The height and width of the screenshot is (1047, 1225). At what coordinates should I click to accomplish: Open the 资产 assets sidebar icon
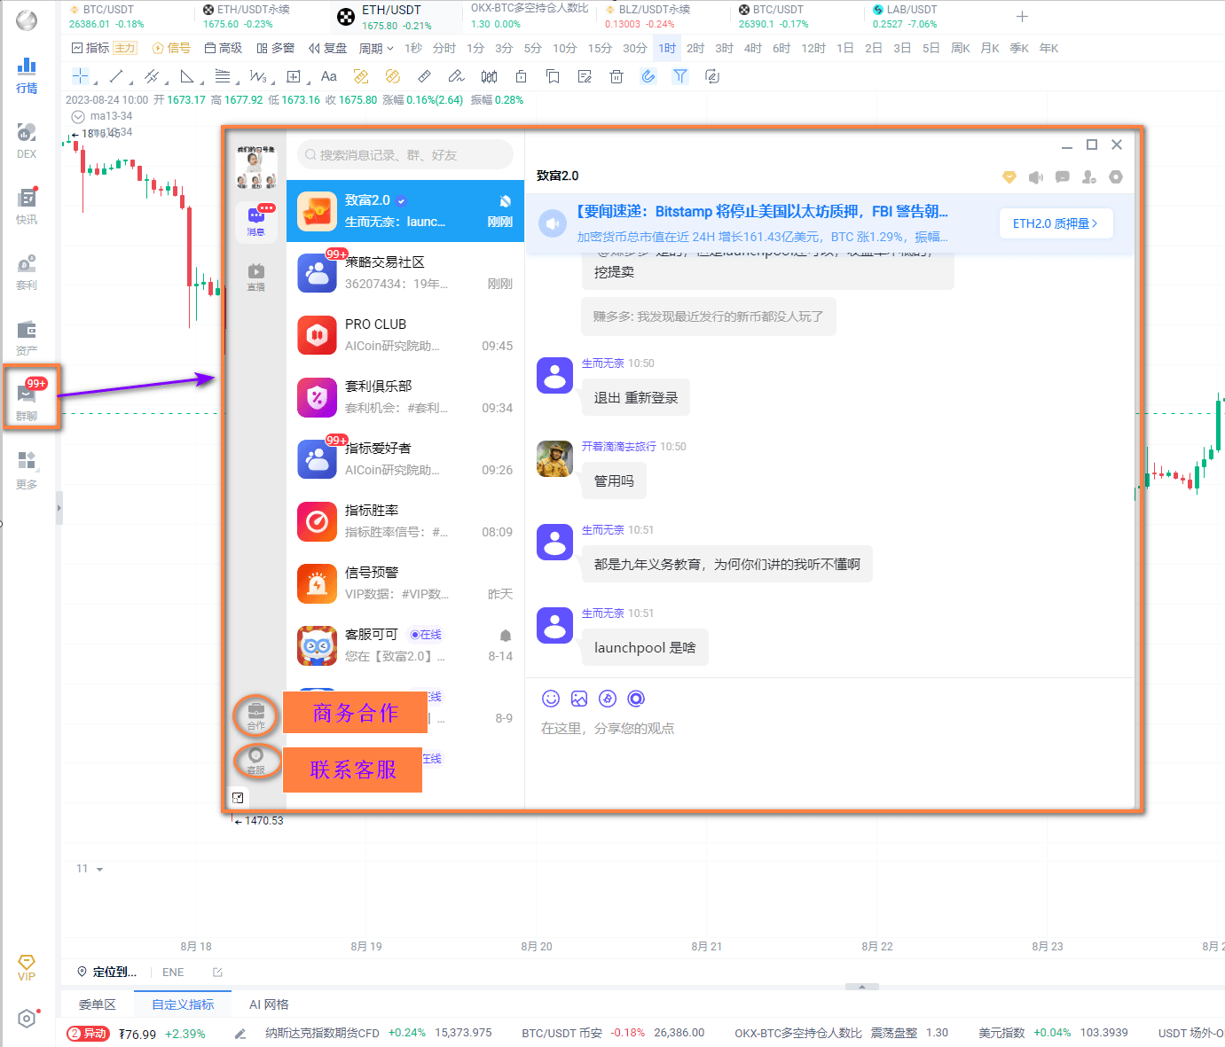[27, 338]
